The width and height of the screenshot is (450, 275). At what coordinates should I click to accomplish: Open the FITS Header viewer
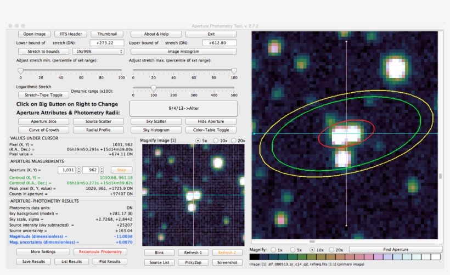[x=71, y=34]
